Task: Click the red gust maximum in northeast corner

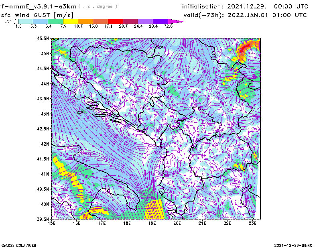Action: click(244, 49)
